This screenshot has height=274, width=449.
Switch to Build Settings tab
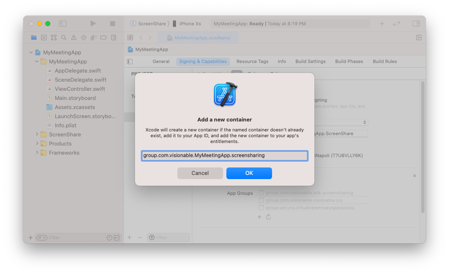pos(310,61)
